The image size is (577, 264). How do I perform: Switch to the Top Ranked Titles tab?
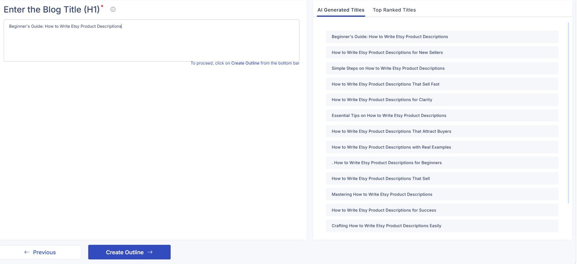[x=394, y=10]
